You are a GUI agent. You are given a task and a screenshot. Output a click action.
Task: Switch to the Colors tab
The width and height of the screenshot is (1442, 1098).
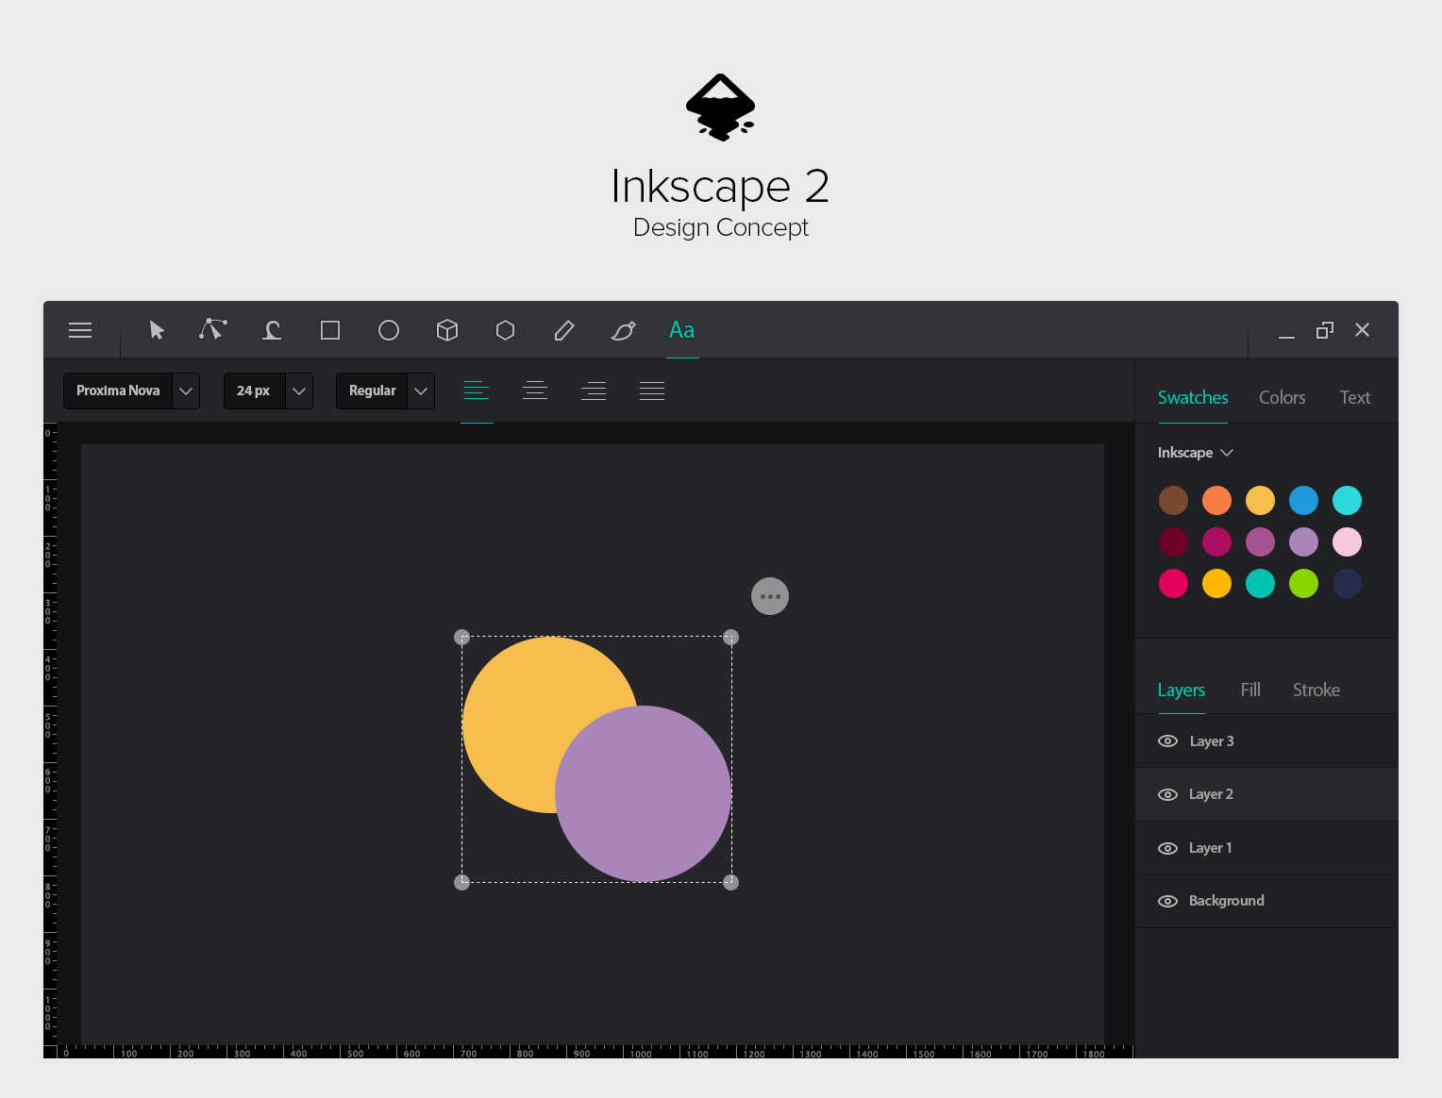point(1282,397)
